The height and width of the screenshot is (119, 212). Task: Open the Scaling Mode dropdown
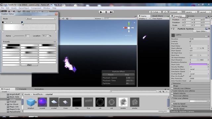[199, 74]
